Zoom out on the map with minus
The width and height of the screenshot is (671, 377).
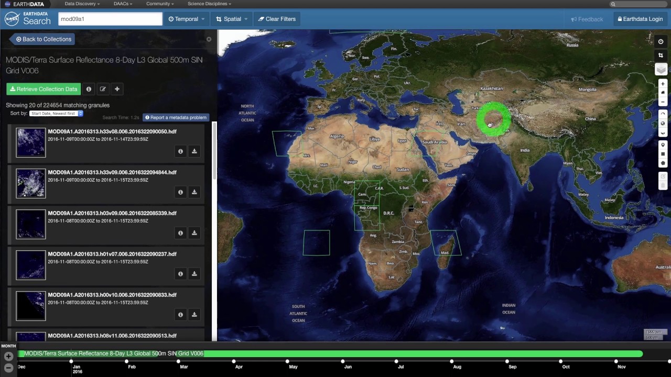click(663, 102)
